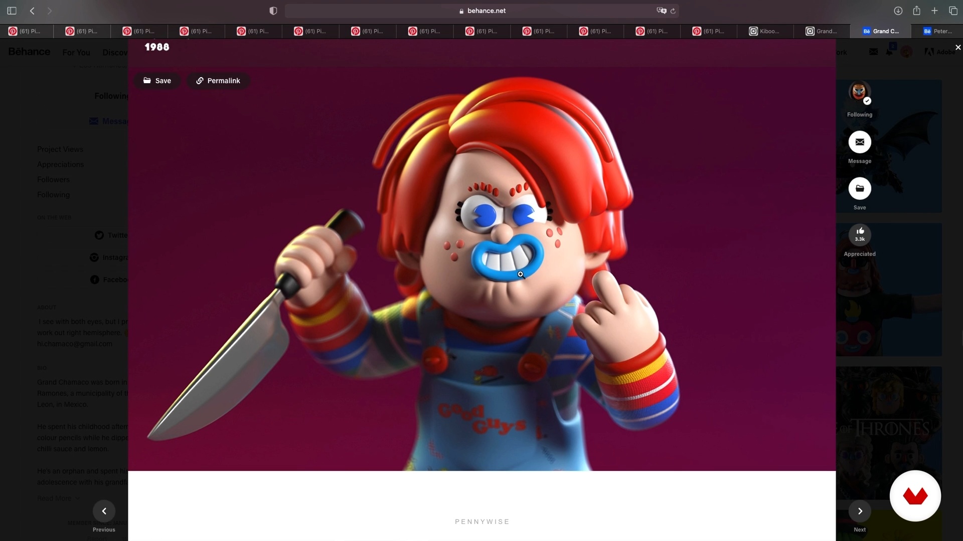Open the translate icon in the address bar

pyautogui.click(x=661, y=11)
